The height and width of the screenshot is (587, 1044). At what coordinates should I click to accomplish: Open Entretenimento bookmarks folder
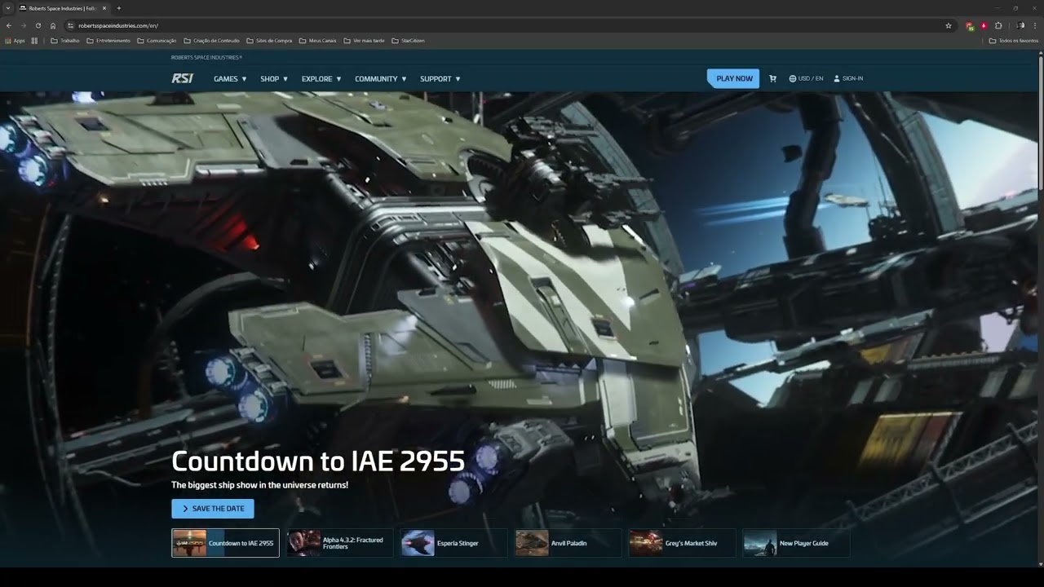[x=108, y=40]
